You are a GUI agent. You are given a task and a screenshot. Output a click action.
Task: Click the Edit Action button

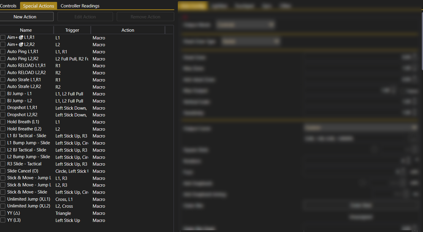tap(85, 17)
